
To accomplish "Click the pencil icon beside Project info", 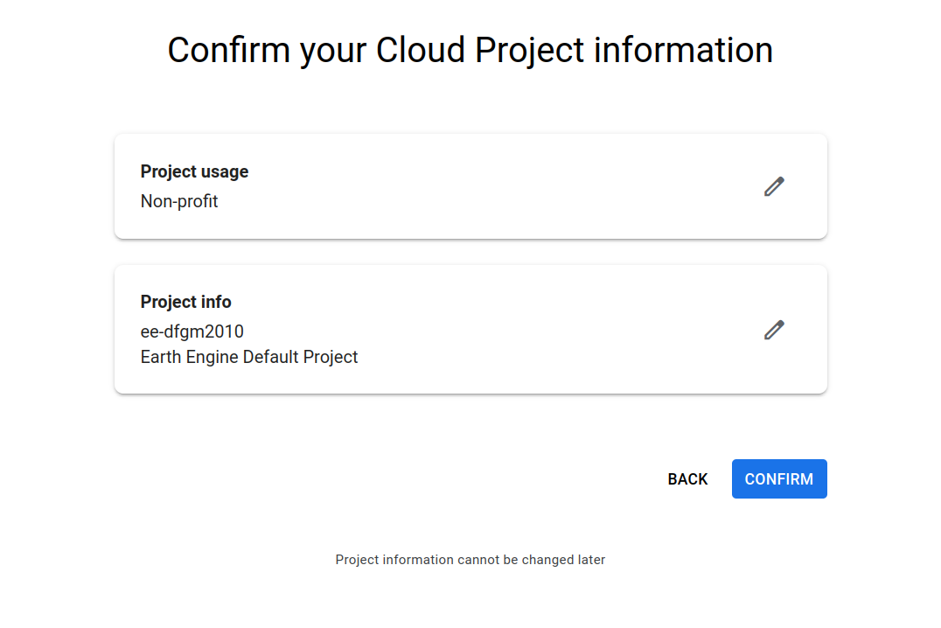I will pyautogui.click(x=774, y=330).
